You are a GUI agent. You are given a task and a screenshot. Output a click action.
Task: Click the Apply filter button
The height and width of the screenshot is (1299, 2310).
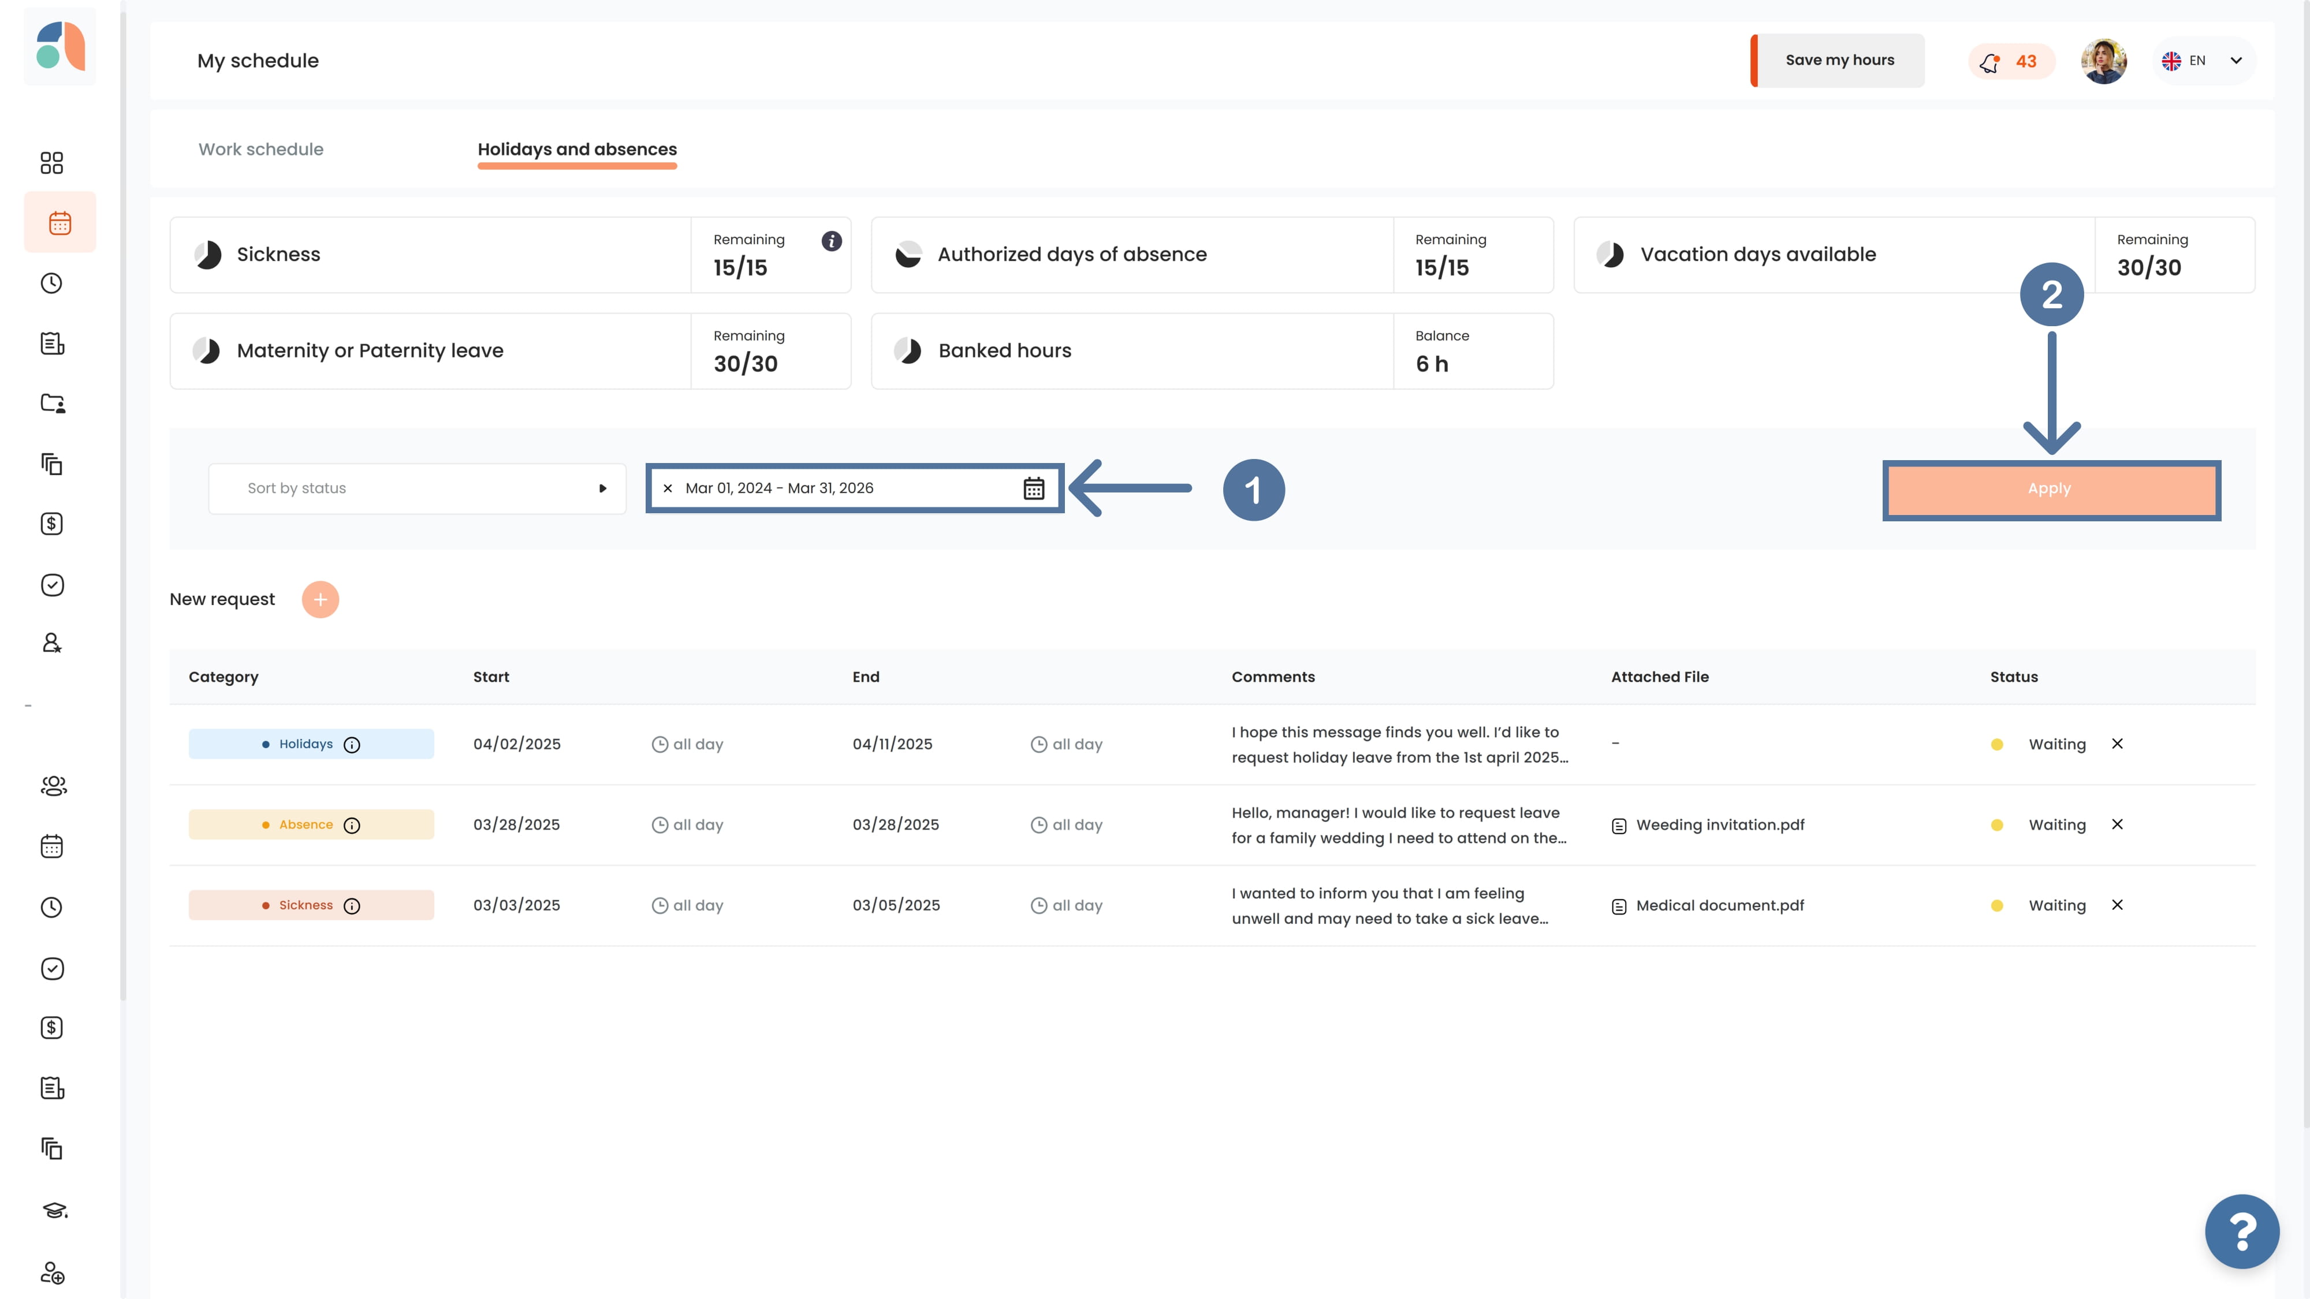tap(2051, 490)
